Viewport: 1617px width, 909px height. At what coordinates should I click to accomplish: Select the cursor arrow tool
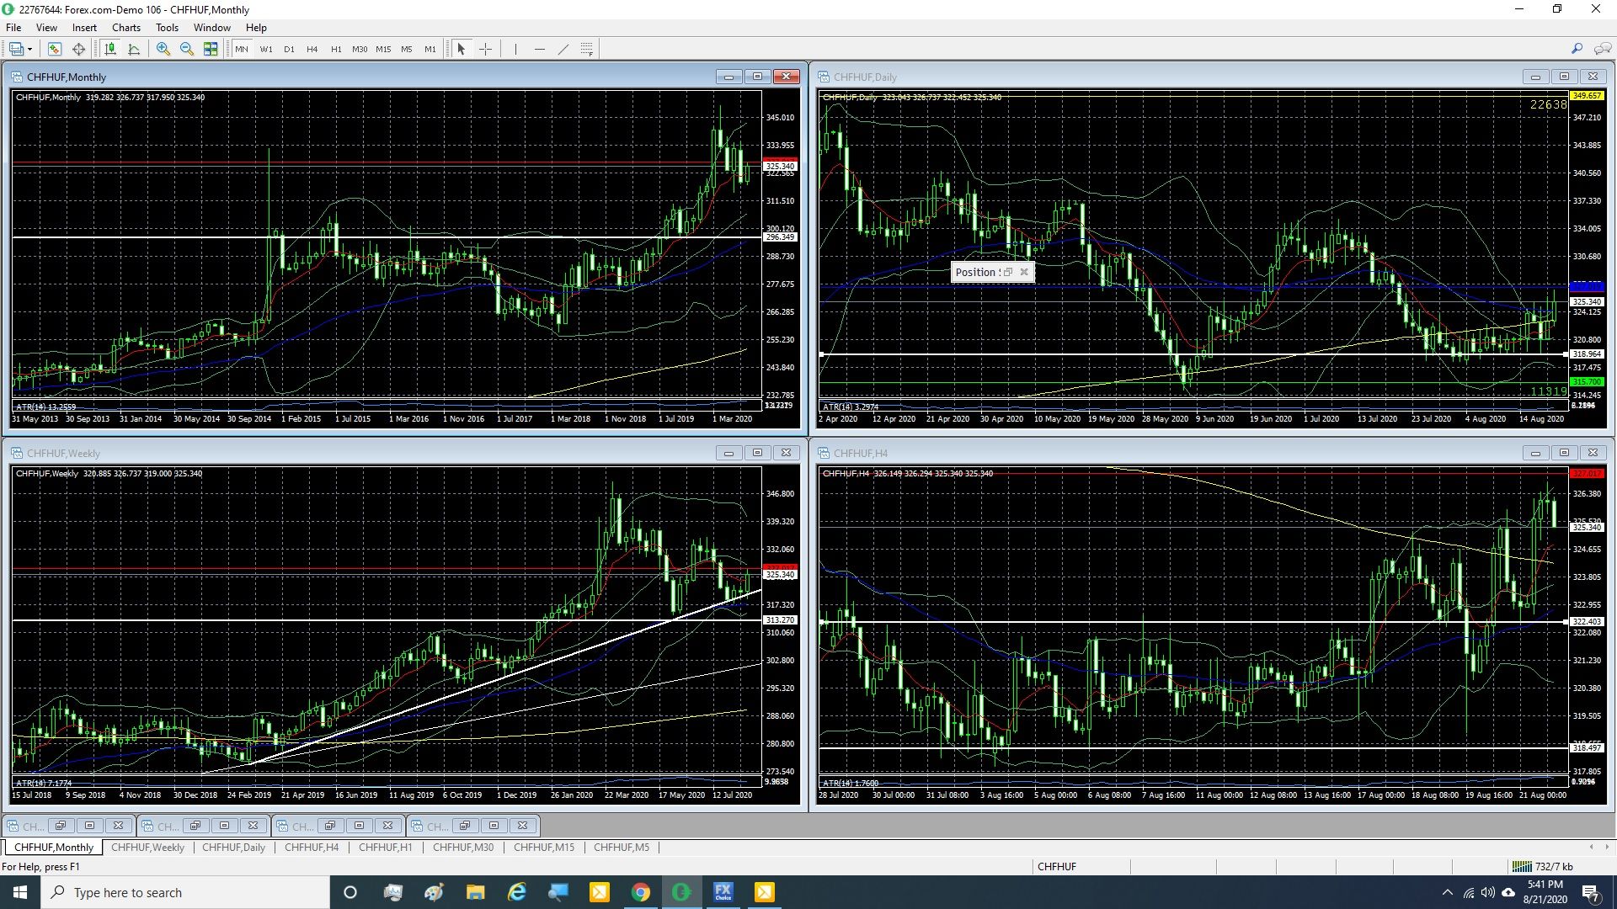coord(462,49)
